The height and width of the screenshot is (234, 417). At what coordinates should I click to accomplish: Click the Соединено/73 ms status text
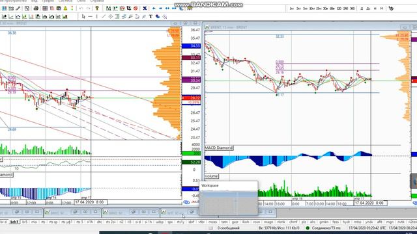coord(326,228)
